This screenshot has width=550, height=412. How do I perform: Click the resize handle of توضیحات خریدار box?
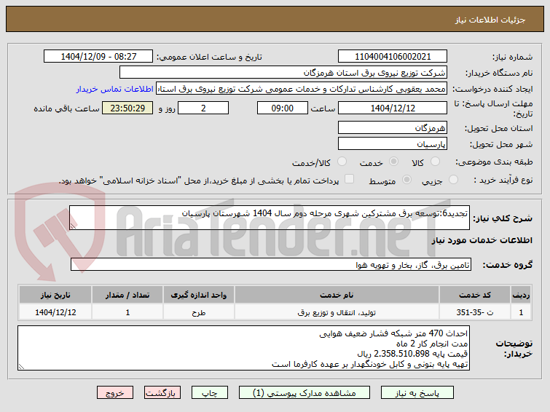coord(21,366)
